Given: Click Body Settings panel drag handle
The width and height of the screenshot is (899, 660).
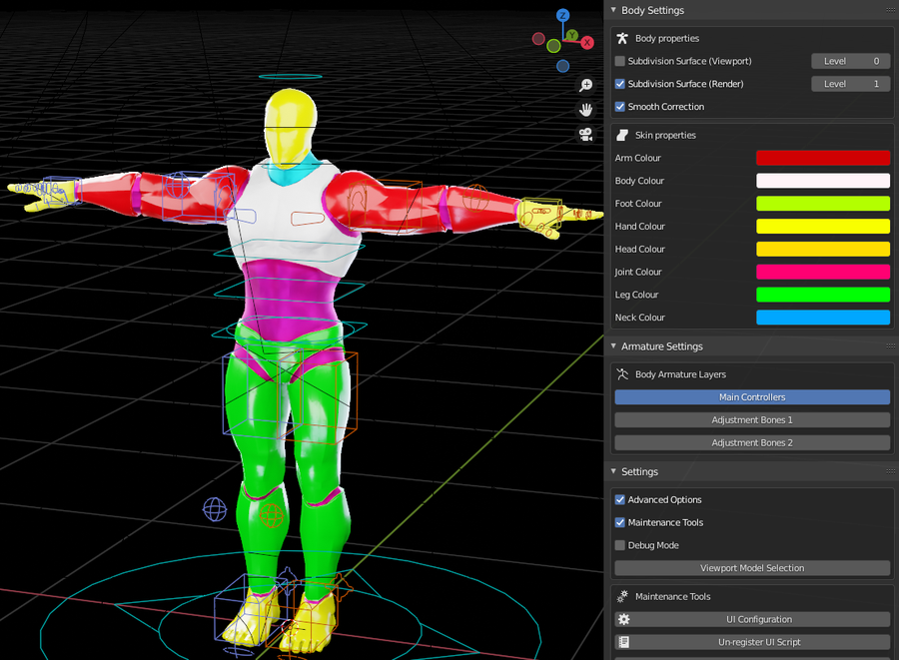Looking at the screenshot, I should click(890, 10).
